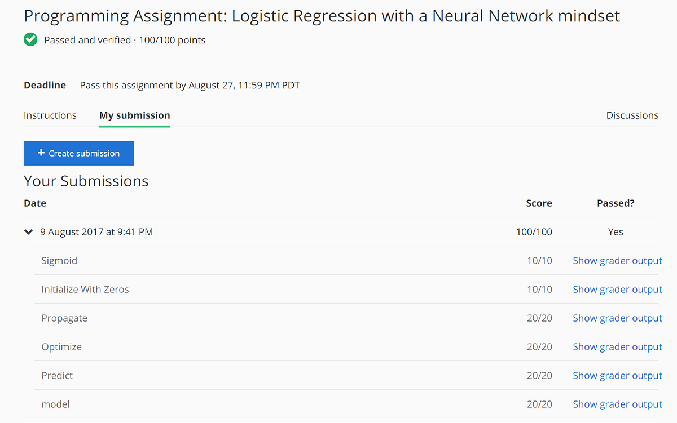The height and width of the screenshot is (423, 677).
Task: Show grader output for model
Action: click(617, 404)
